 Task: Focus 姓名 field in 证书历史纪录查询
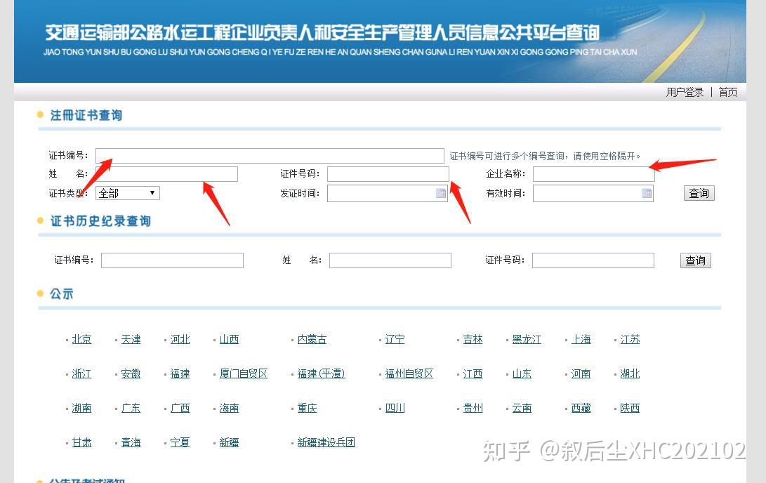(390, 260)
